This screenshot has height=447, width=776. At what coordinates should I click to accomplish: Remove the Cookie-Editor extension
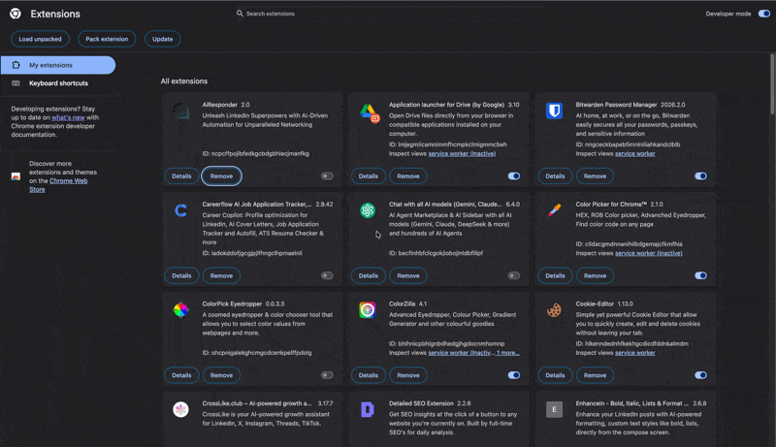tap(595, 375)
